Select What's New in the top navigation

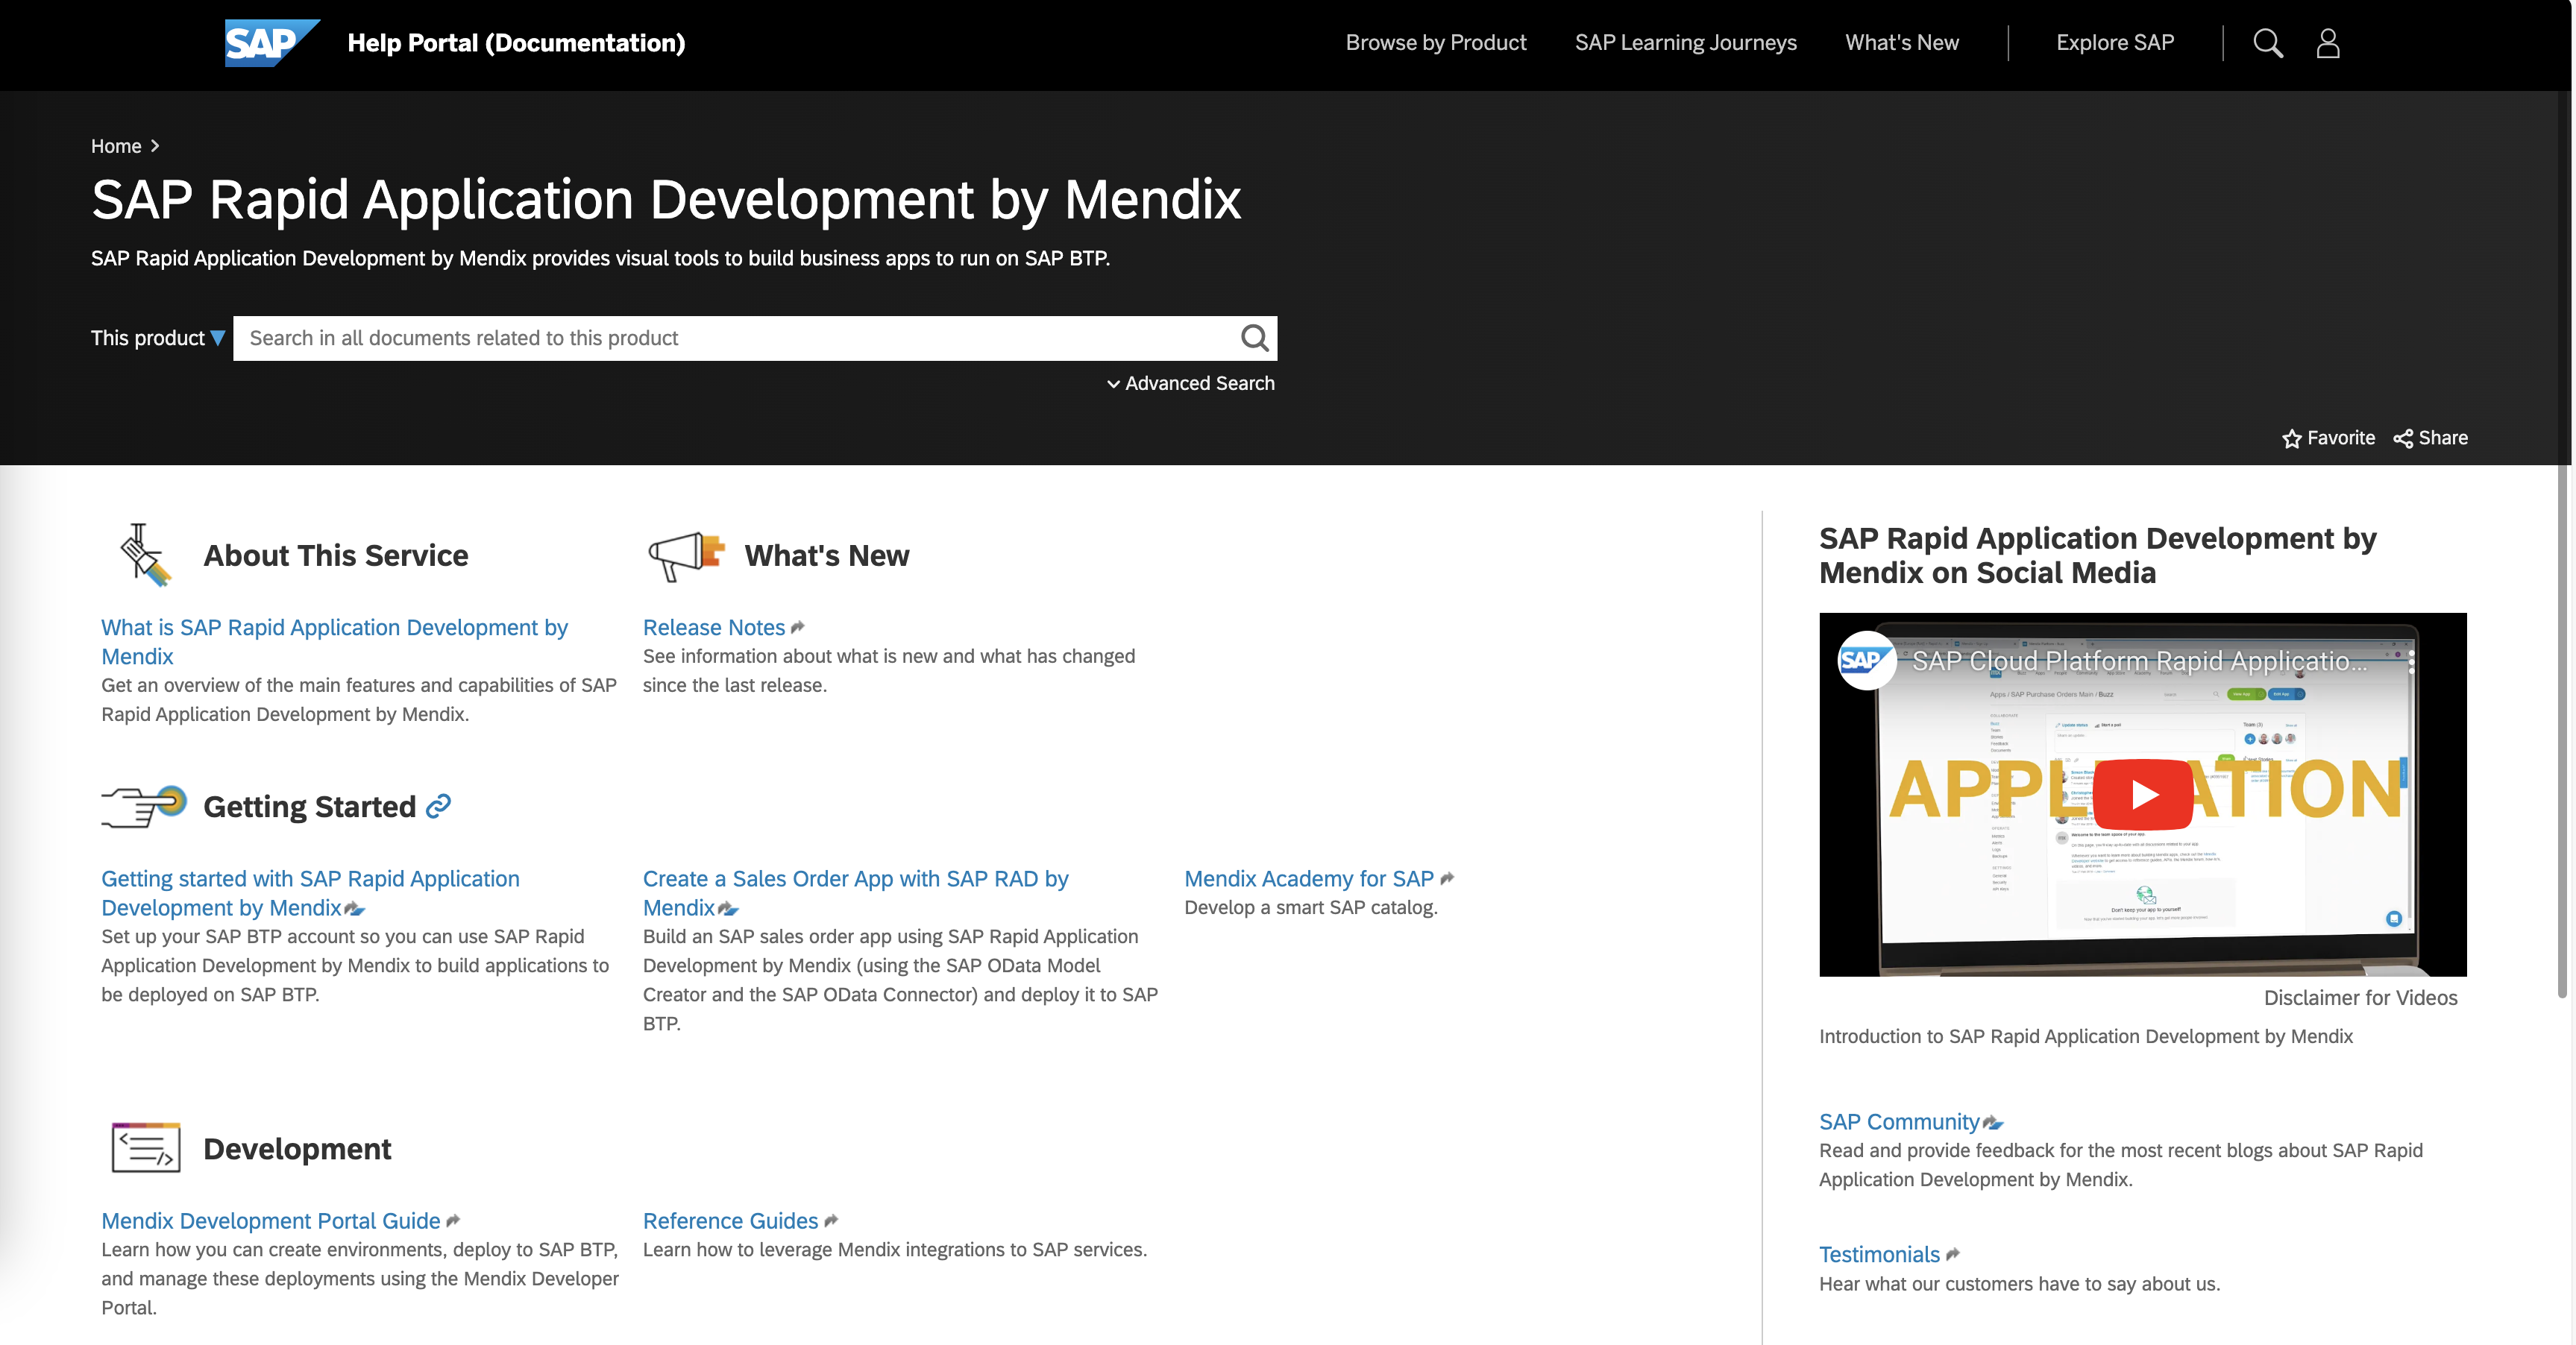[1900, 42]
